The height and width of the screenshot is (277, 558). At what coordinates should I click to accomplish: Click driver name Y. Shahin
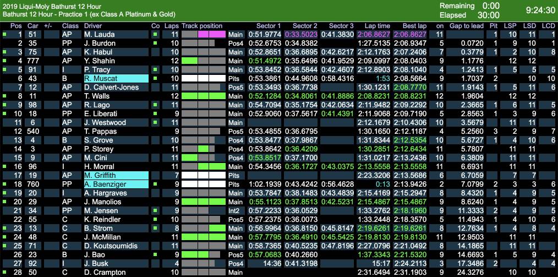click(100, 61)
